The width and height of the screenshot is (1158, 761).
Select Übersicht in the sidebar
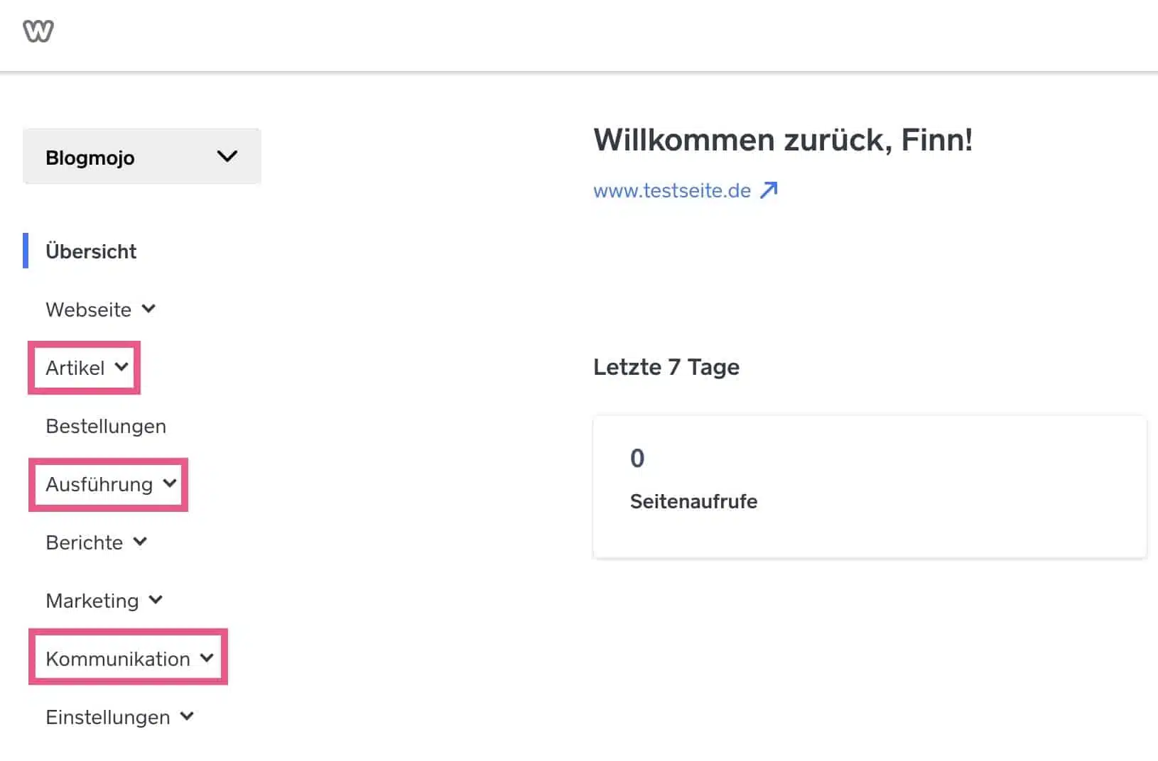coord(91,251)
